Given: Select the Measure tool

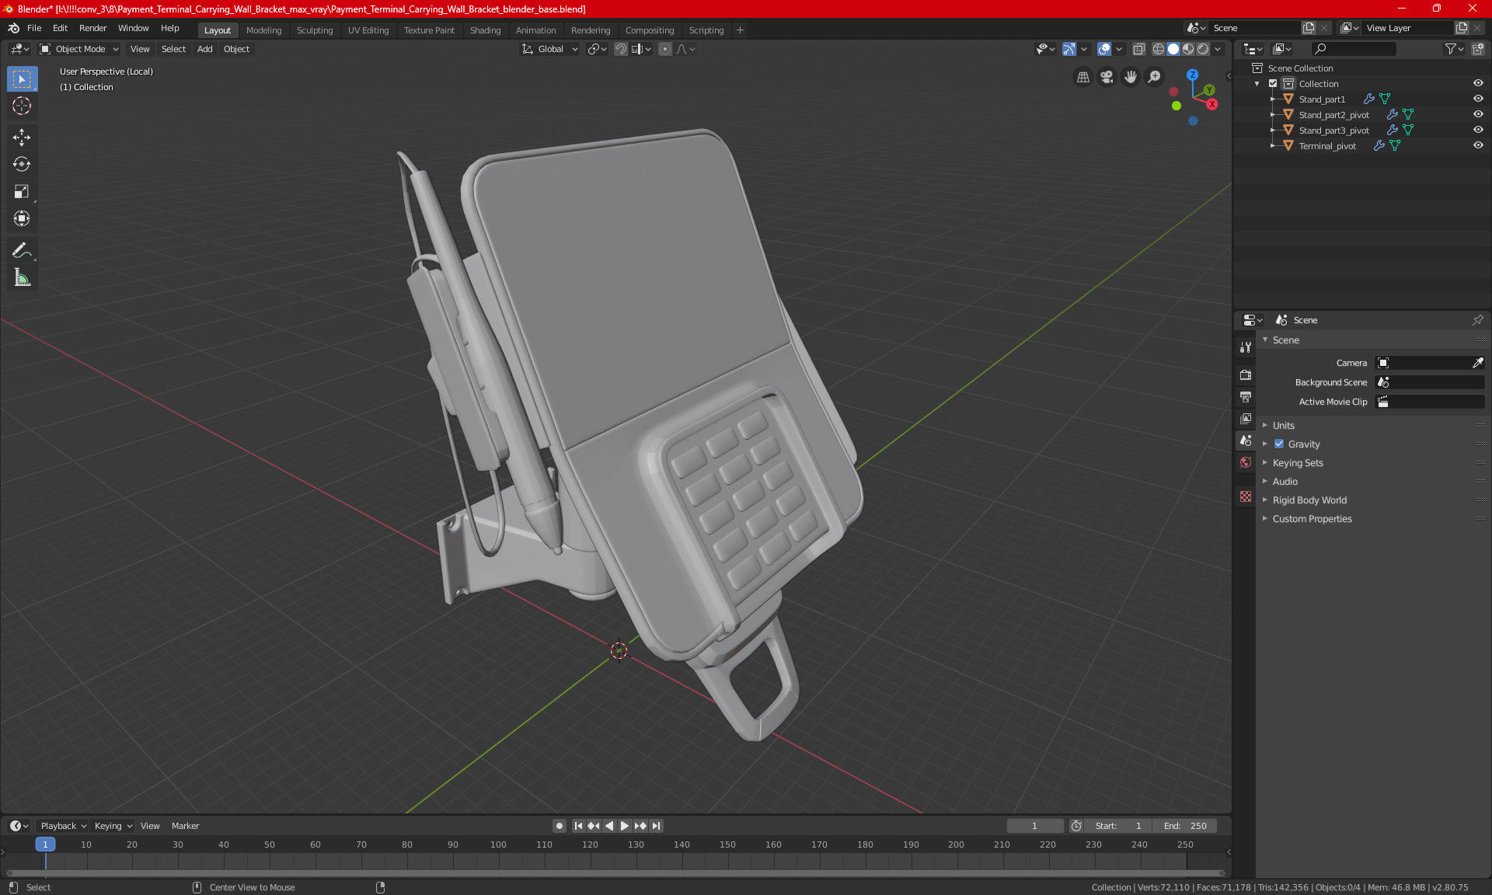Looking at the screenshot, I should point(22,277).
